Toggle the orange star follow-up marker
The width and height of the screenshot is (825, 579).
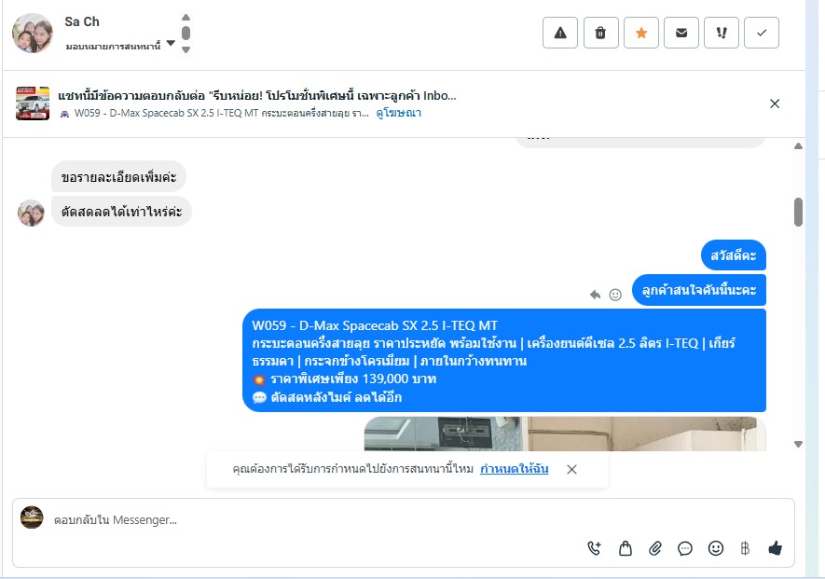[x=640, y=33]
